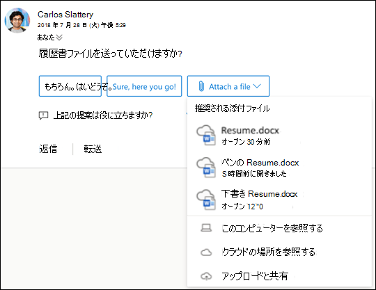Choose このコンピューターを参照する option
The width and height of the screenshot is (376, 290).
279,228
